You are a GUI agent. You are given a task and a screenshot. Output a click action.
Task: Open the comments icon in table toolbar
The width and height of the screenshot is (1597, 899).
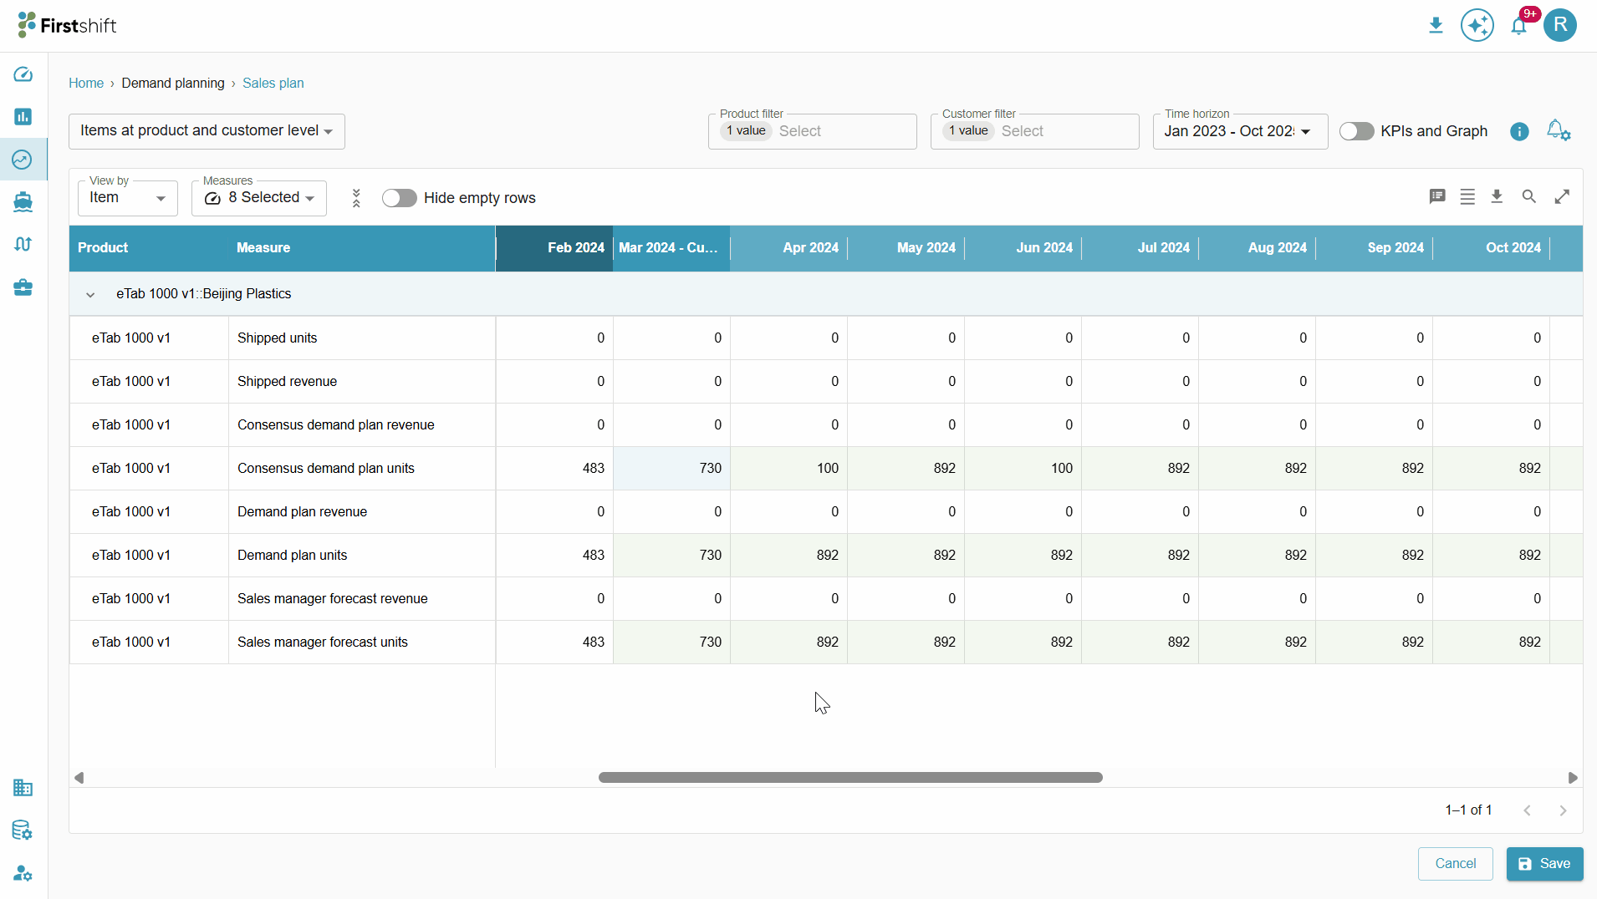click(1437, 197)
